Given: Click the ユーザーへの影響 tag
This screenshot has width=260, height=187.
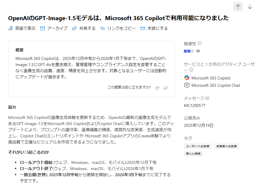Looking at the screenshot, I should pyautogui.click(x=197, y=146).
